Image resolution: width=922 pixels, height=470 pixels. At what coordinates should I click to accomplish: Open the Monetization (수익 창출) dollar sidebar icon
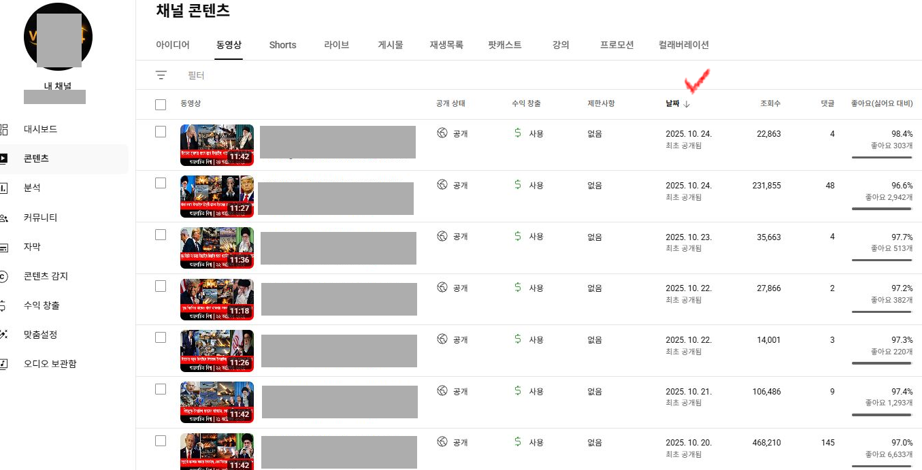(4, 305)
